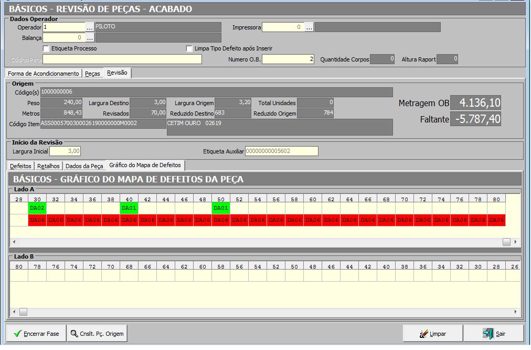Click the green checkmark Encerrar Fase icon
Image resolution: width=531 pixels, height=350 pixels.
click(x=17, y=334)
